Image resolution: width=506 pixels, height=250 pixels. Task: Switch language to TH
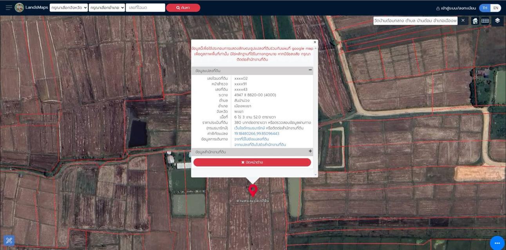tap(485, 8)
